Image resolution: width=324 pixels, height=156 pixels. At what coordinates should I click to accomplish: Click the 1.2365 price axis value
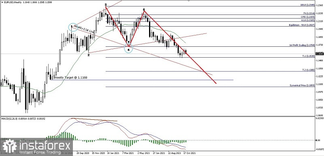point(319,5)
